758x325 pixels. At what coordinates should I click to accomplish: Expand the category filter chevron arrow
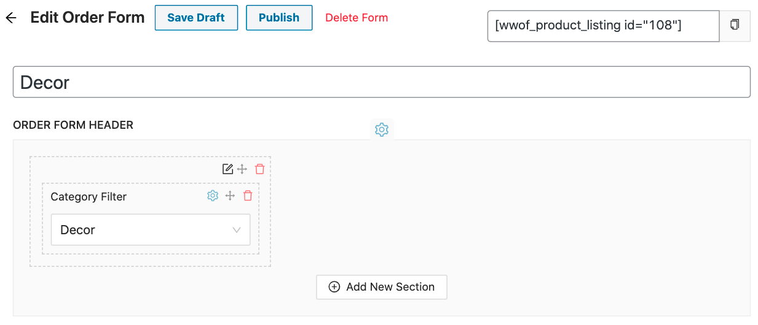pyautogui.click(x=237, y=230)
